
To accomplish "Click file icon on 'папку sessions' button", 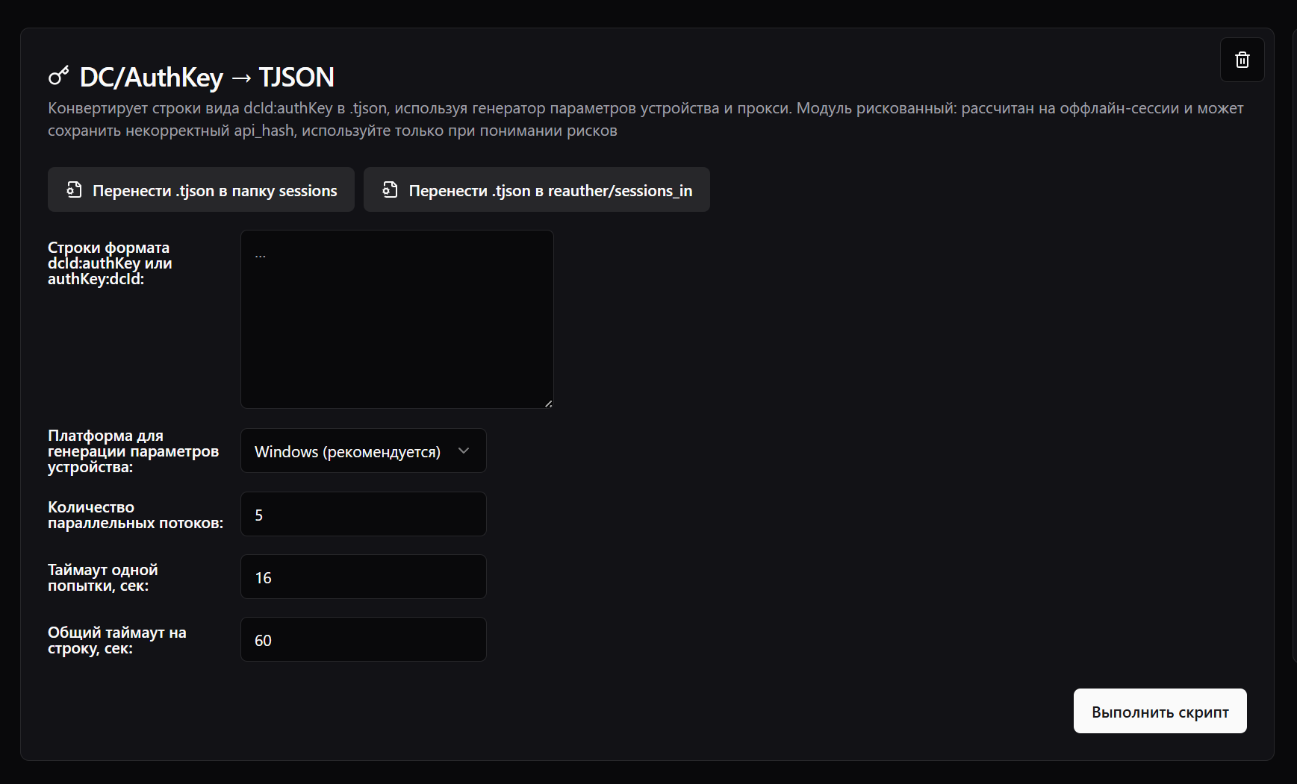I will (74, 190).
